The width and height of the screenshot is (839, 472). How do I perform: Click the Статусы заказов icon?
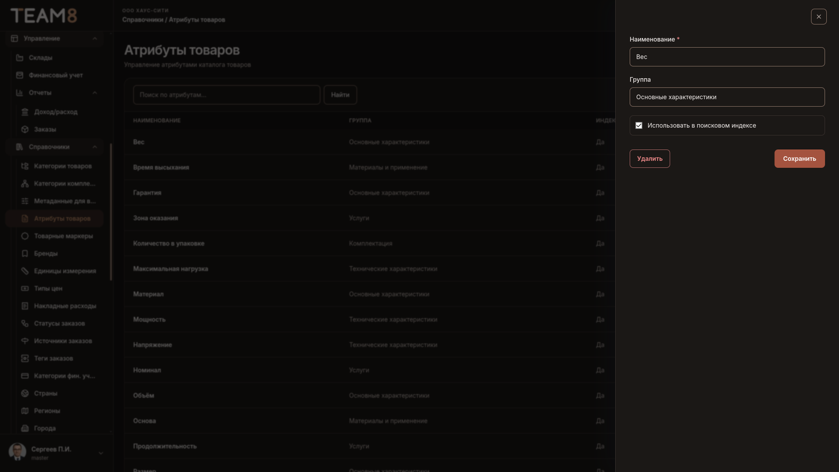click(x=24, y=323)
